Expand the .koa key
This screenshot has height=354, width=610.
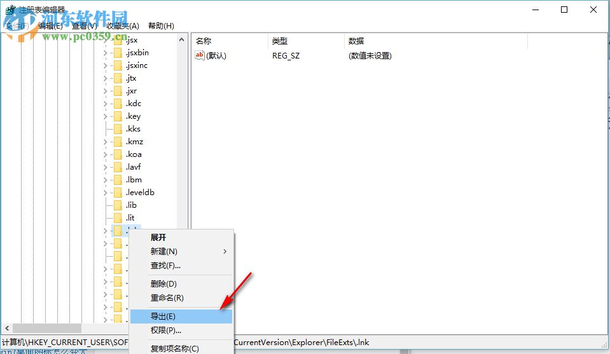[x=106, y=154]
